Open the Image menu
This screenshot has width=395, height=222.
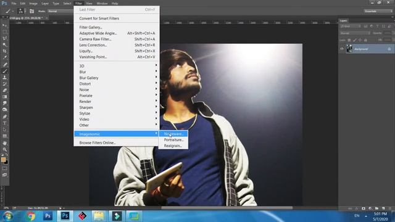tap(33, 4)
